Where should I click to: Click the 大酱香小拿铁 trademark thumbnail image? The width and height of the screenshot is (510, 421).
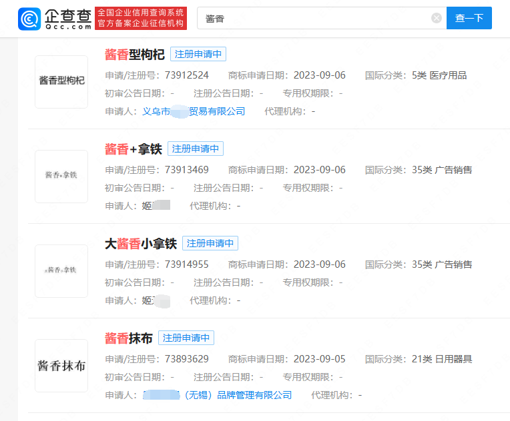[x=61, y=270]
